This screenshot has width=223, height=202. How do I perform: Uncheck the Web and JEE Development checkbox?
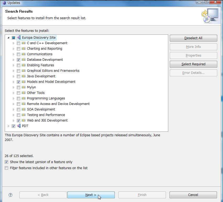point(18,120)
